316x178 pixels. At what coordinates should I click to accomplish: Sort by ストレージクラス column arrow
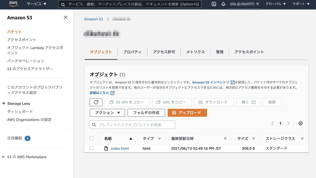(x=302, y=139)
